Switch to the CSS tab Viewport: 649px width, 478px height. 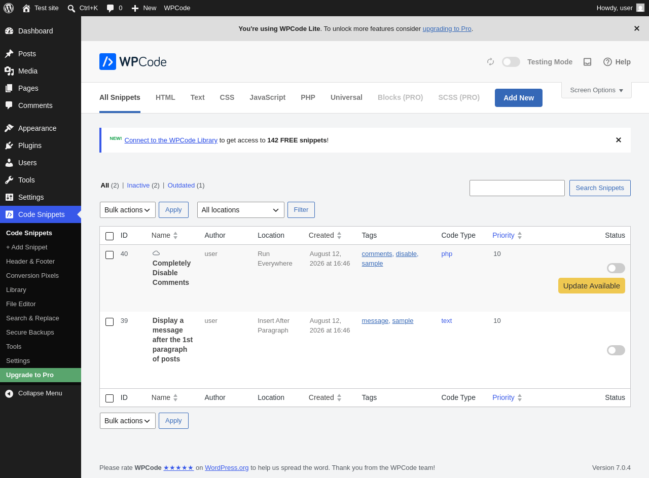point(227,97)
